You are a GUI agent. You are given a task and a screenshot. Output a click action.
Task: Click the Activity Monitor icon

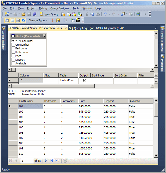click(x=138, y=14)
